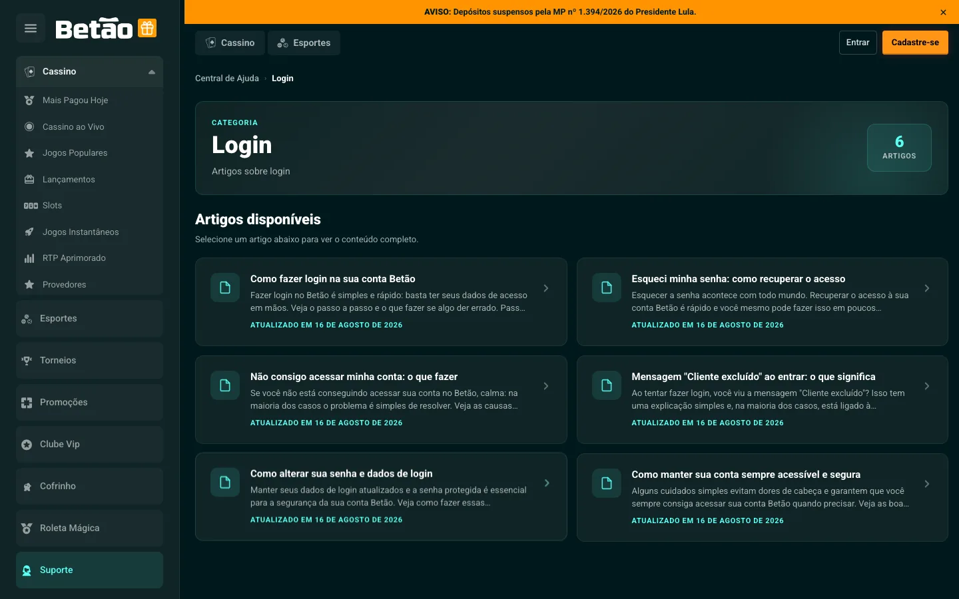959x599 pixels.
Task: Dismiss the orange AVISO banner
Action: (943, 12)
